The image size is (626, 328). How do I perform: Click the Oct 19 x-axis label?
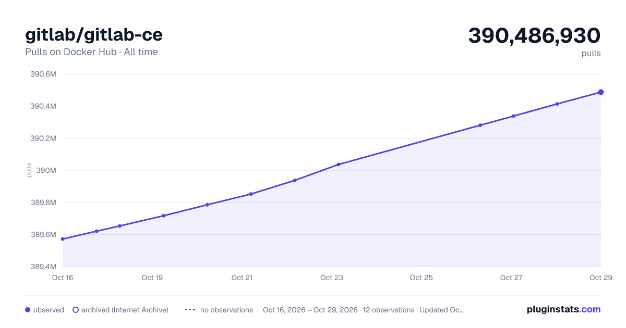(x=152, y=277)
